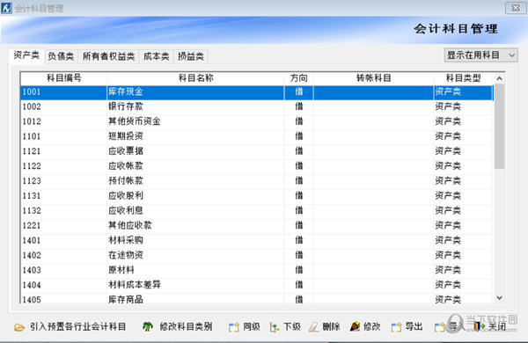This screenshot has width=528, height=343.
Task: Click the 关闭 button label
Action: 497,326
